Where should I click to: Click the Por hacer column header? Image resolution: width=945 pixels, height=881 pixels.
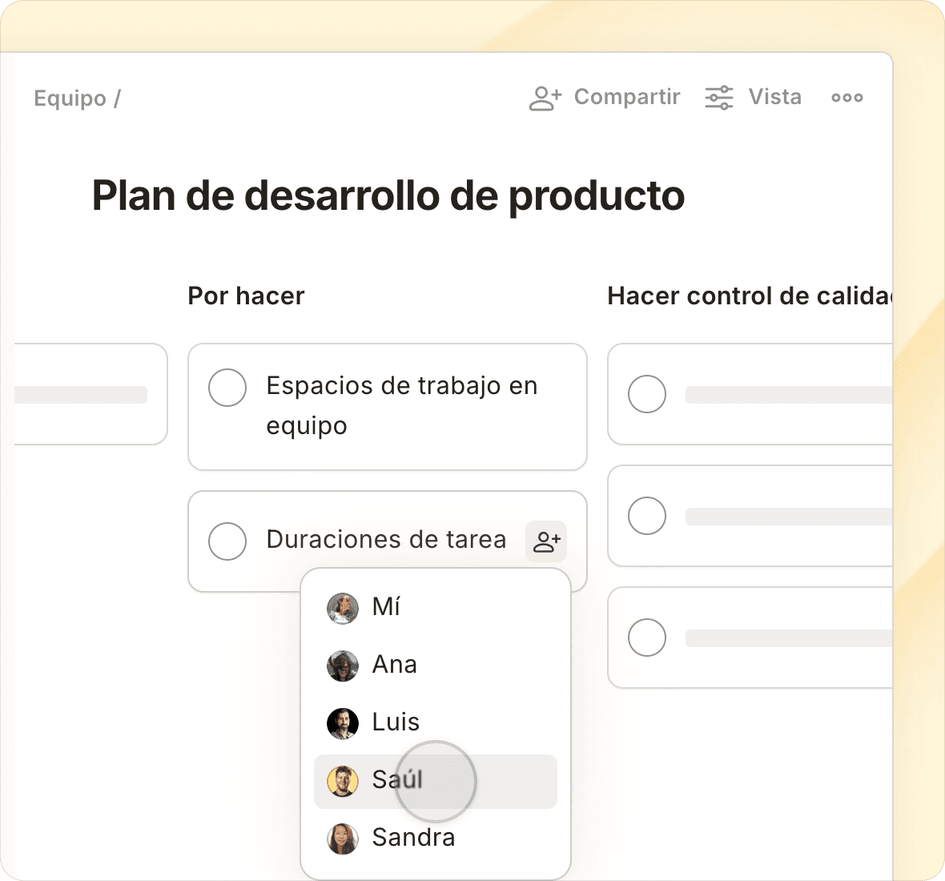click(x=246, y=296)
